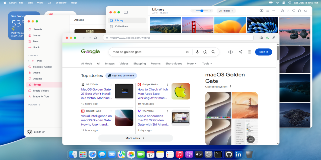Switch to Images results tab
This screenshot has height=160, width=321.
[x=110, y=63]
